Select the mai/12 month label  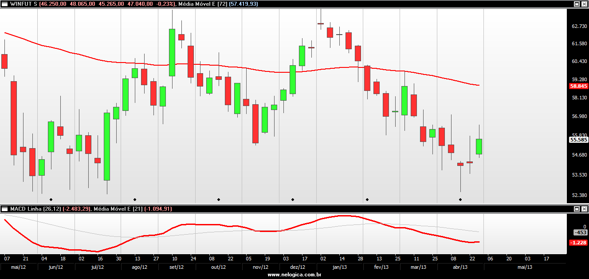[18, 267]
